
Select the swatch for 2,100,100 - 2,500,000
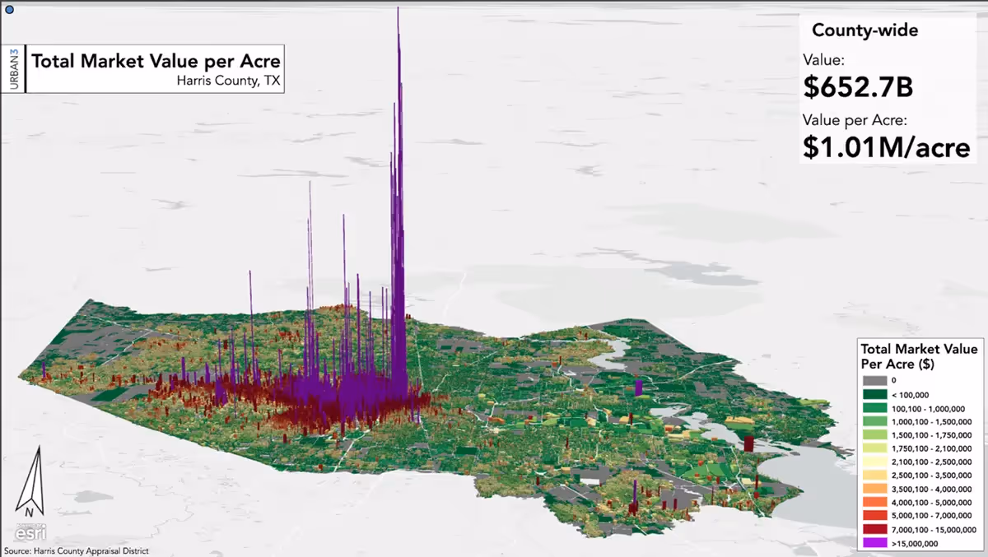[875, 462]
